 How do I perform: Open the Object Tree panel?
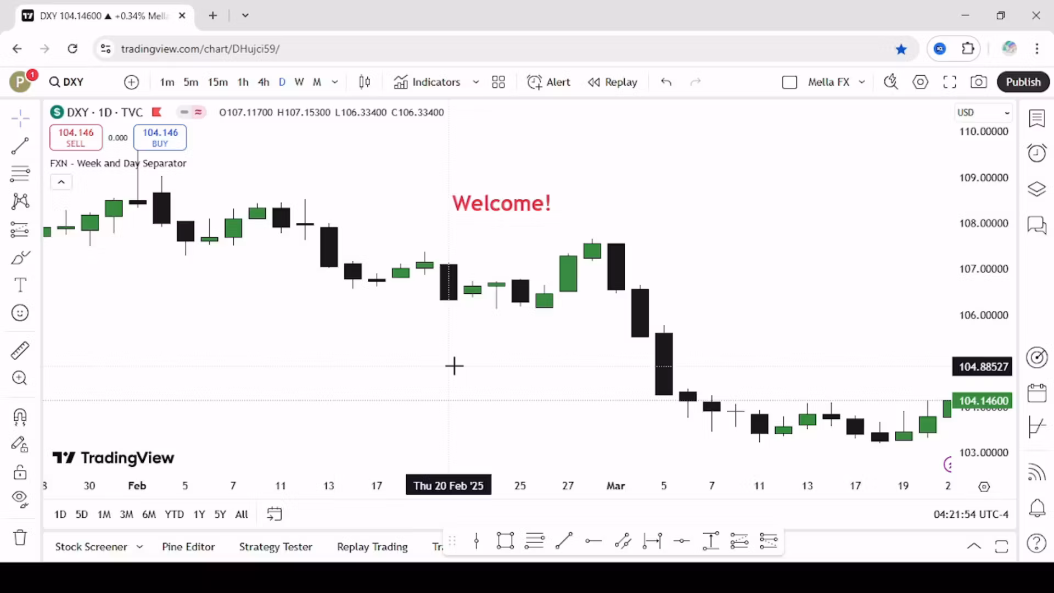pyautogui.click(x=1037, y=189)
